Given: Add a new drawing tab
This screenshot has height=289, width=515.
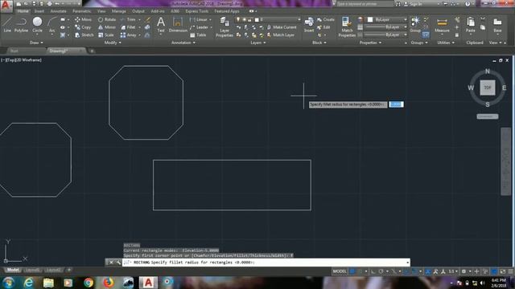Looking at the screenshot, I should [x=92, y=51].
